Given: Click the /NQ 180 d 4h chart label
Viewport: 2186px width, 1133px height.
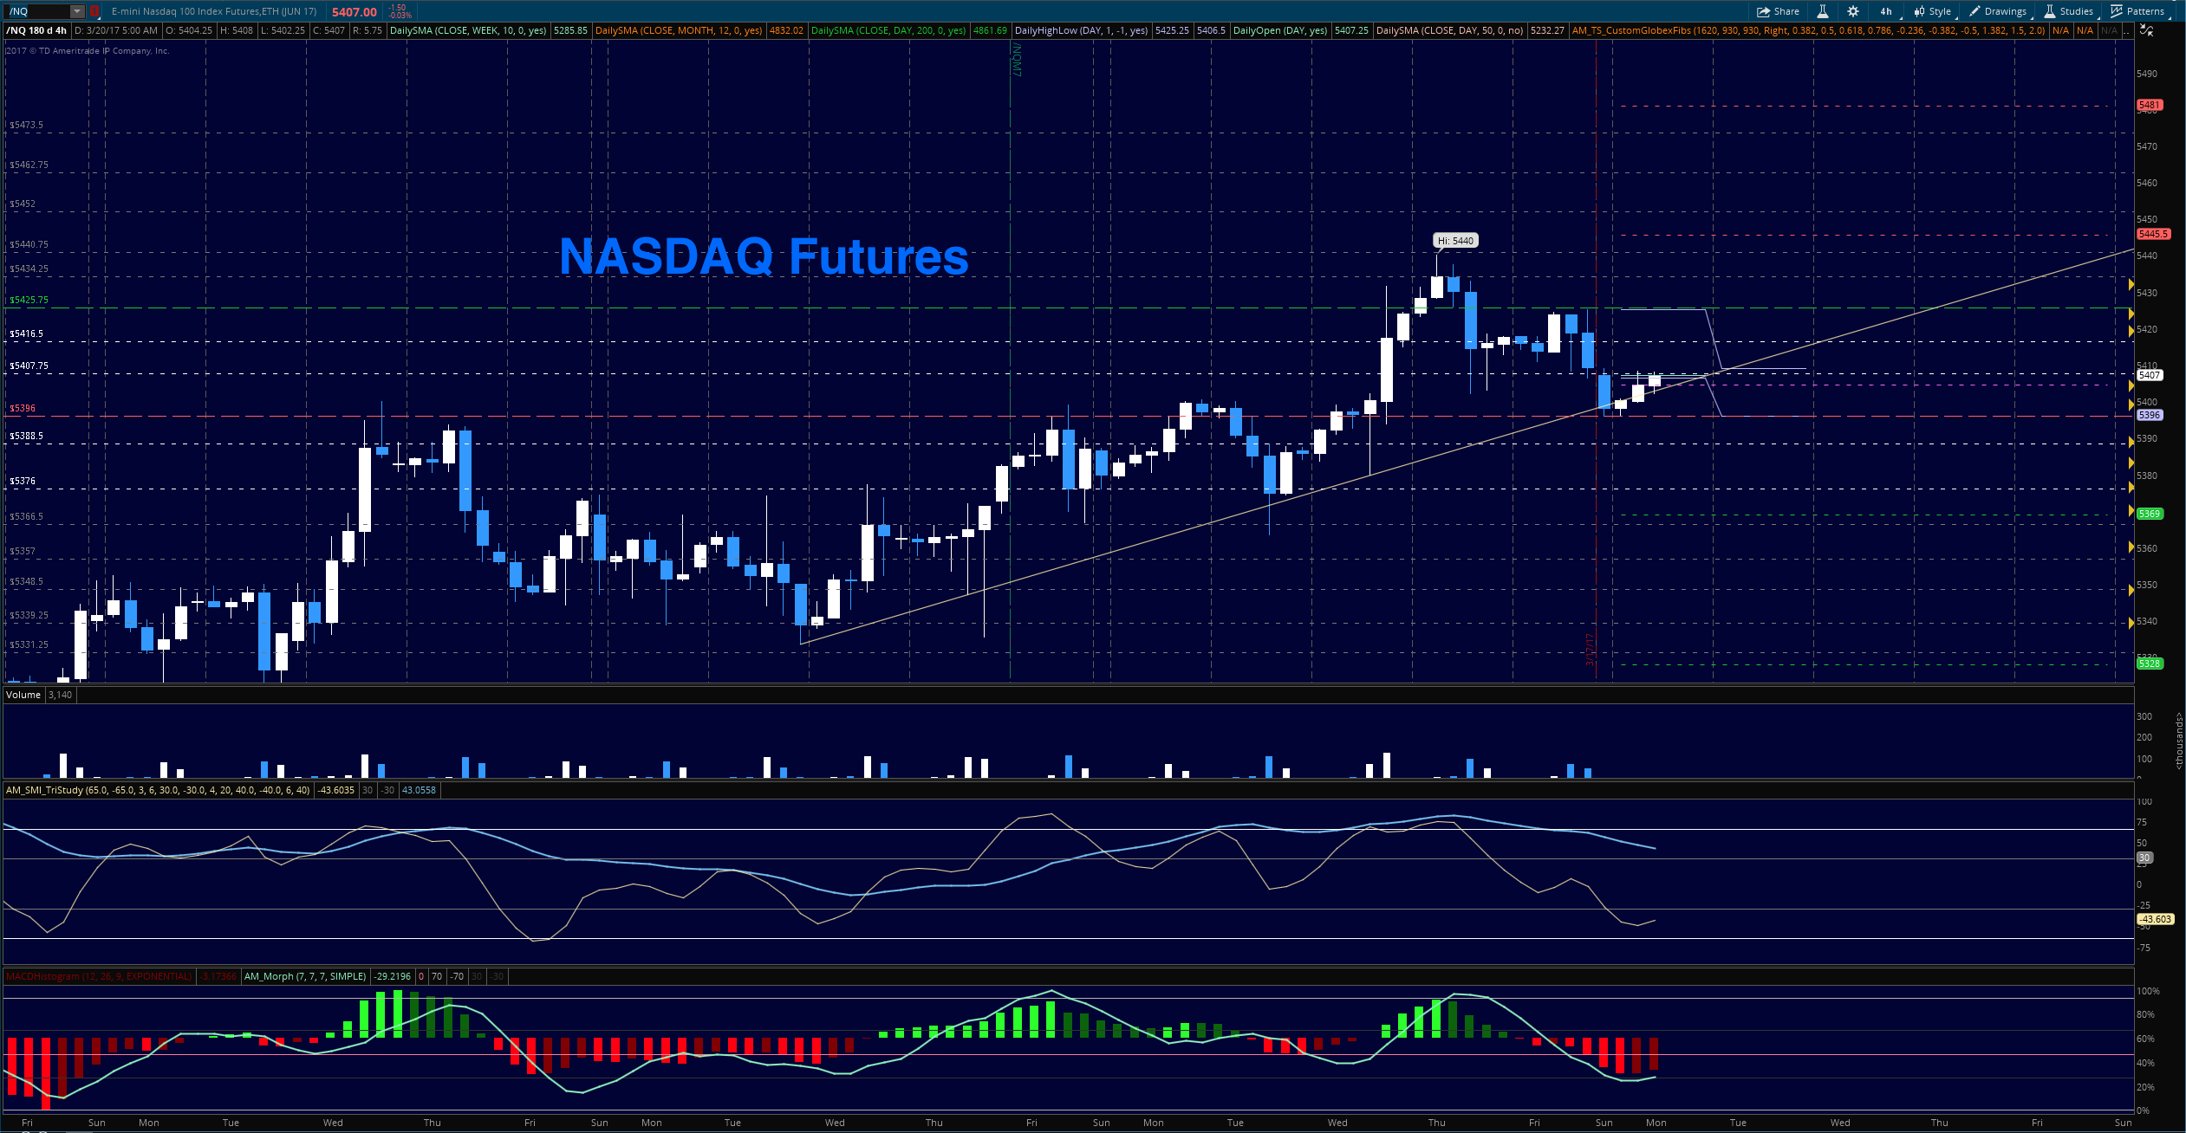Looking at the screenshot, I should 36,30.
